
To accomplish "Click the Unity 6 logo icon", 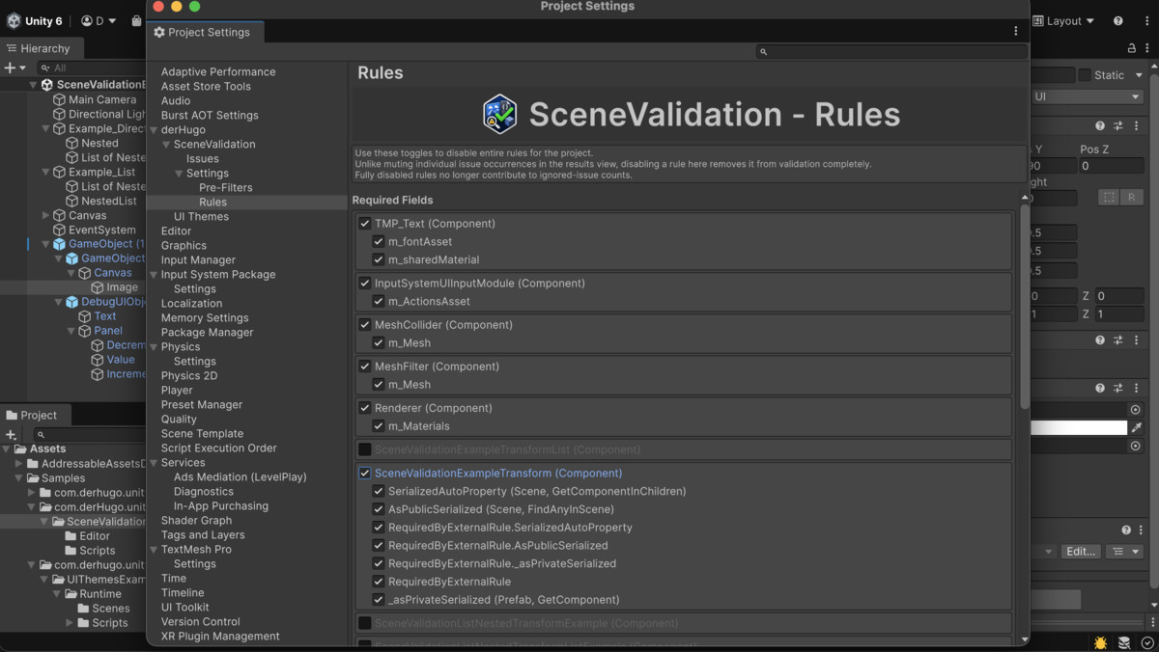I will [14, 20].
